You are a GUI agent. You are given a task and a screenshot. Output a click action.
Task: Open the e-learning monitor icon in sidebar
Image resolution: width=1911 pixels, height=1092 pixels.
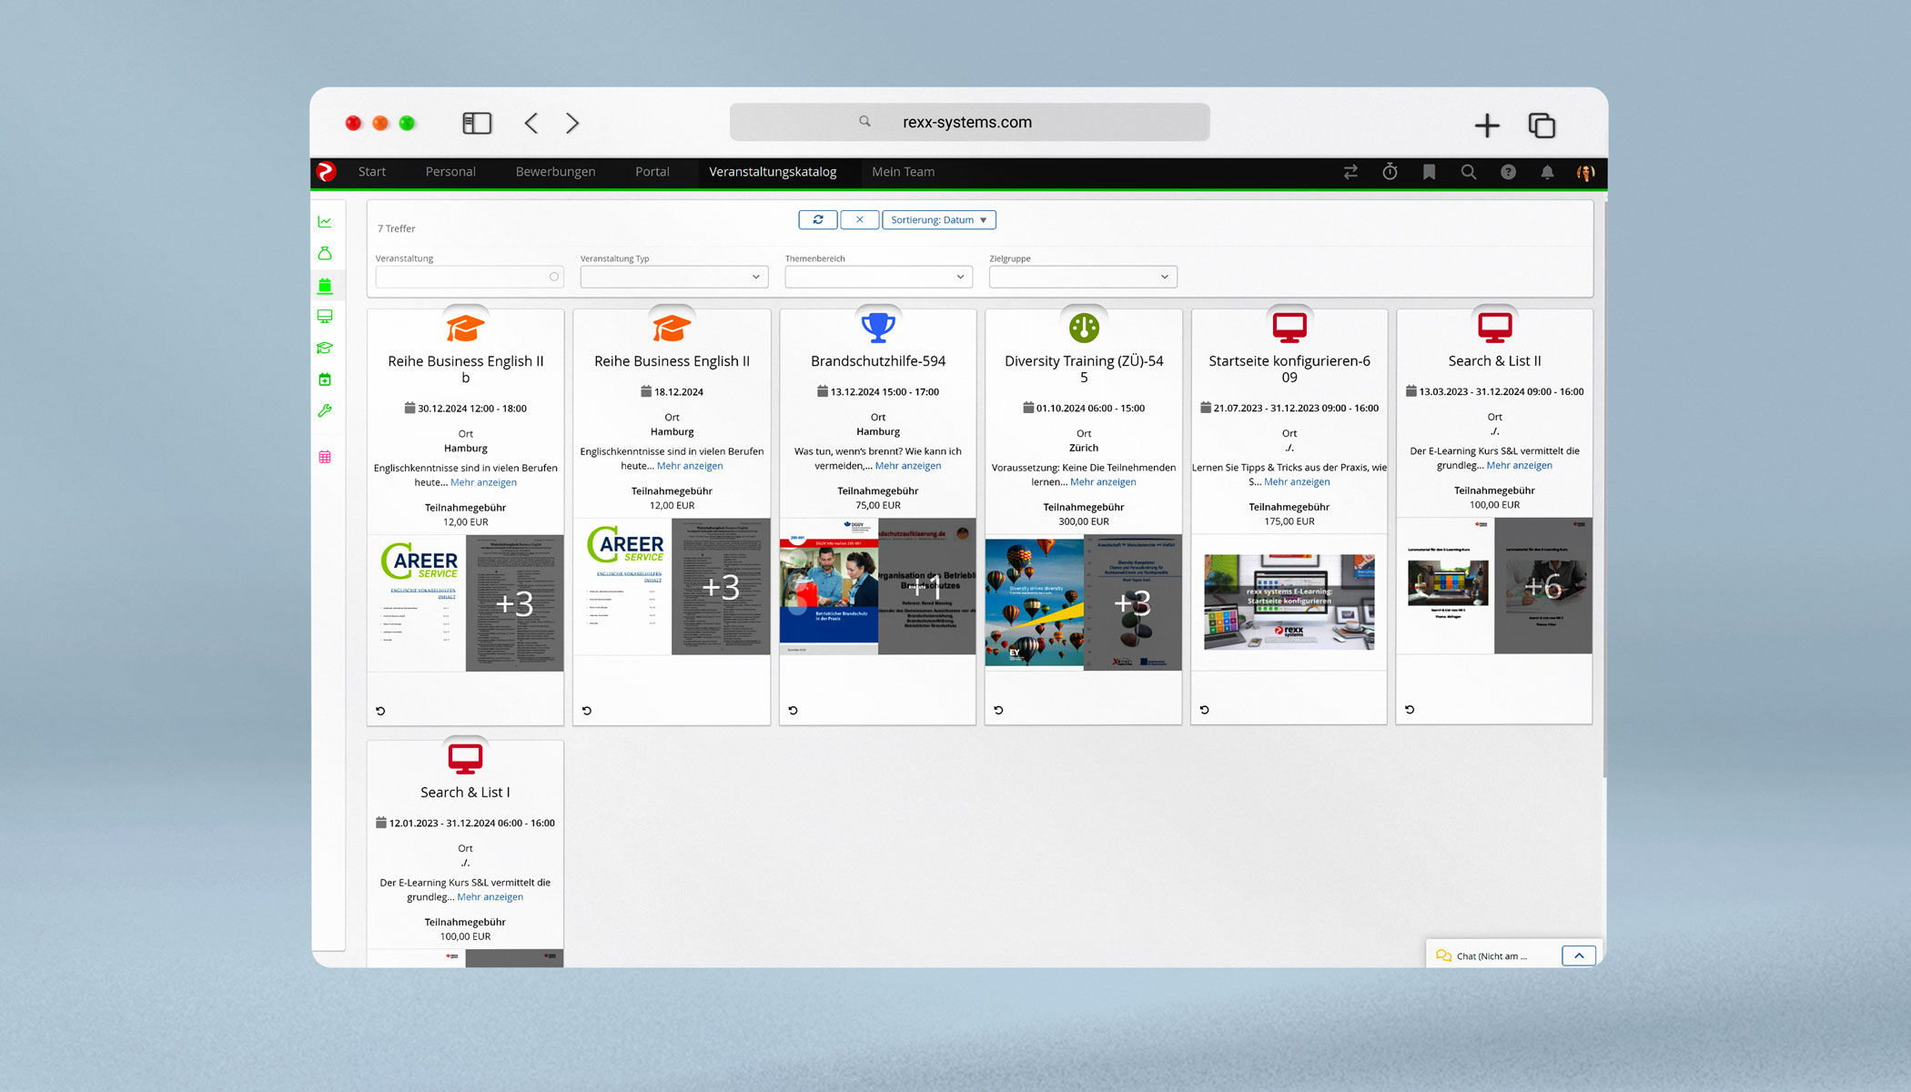(x=325, y=316)
